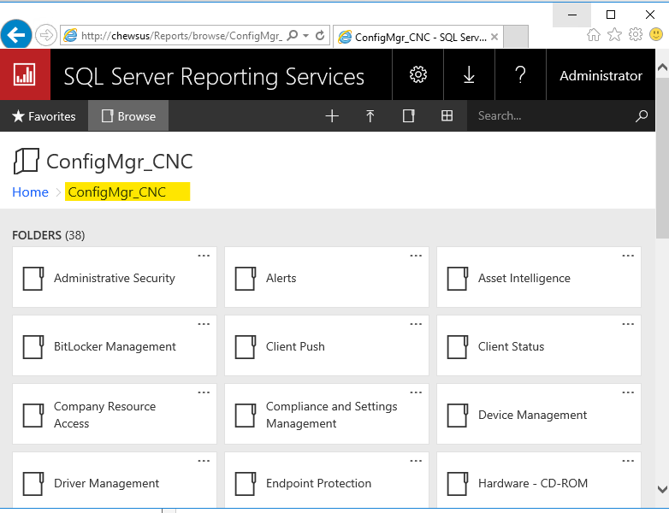Switch to the Favorites tab
This screenshot has width=669, height=513.
(x=44, y=116)
